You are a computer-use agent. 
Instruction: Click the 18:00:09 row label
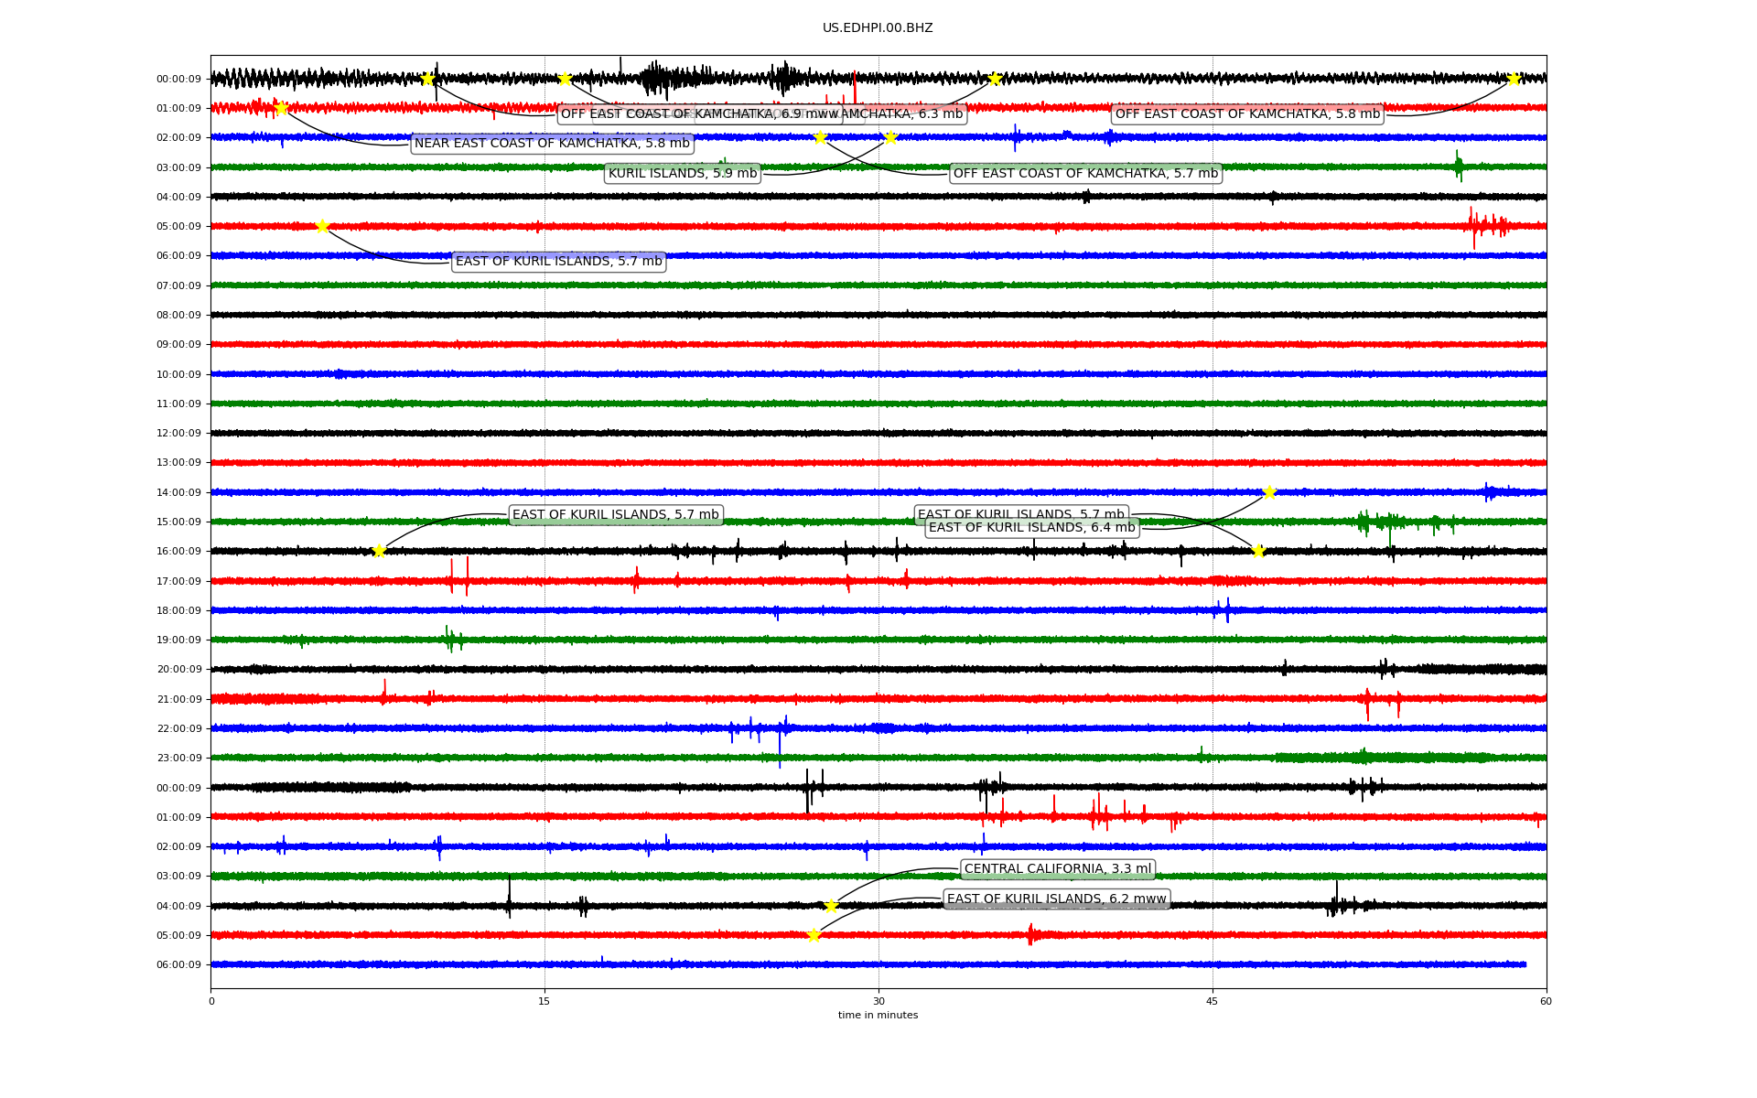[178, 610]
